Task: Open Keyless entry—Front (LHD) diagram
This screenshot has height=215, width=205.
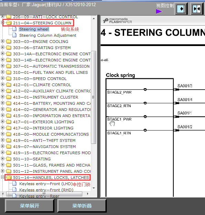Action: pos(46,184)
